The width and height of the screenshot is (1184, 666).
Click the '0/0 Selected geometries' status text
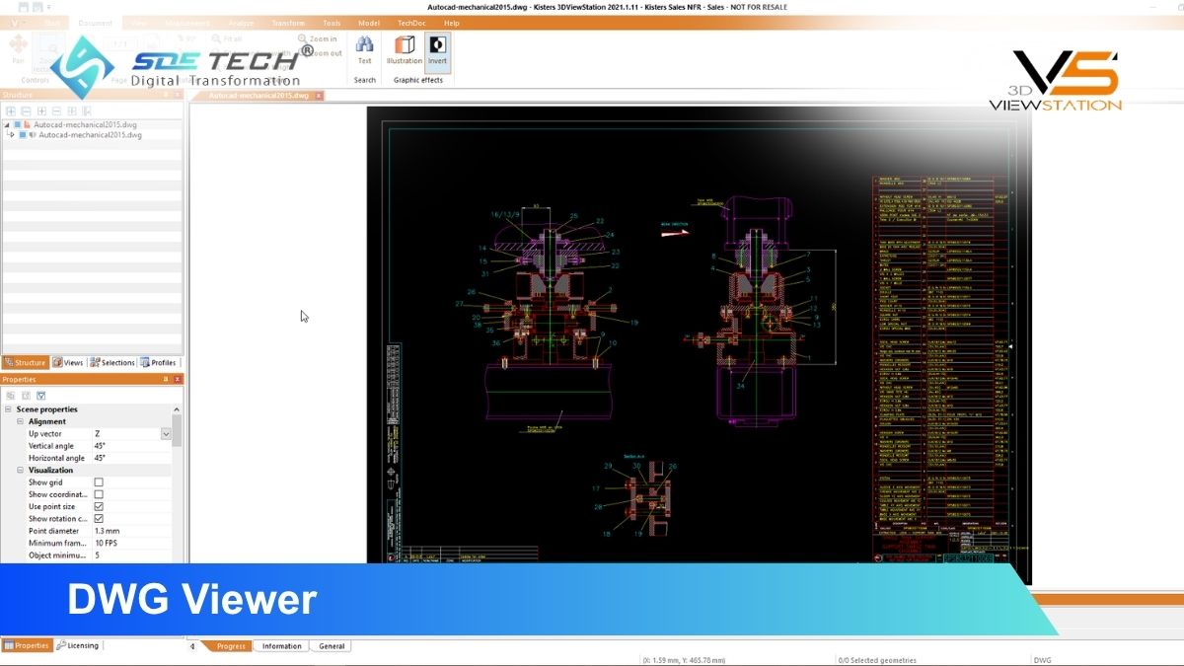pos(877,660)
